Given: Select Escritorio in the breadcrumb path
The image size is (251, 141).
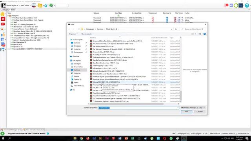Looking at the screenshot, I should click(x=100, y=29).
